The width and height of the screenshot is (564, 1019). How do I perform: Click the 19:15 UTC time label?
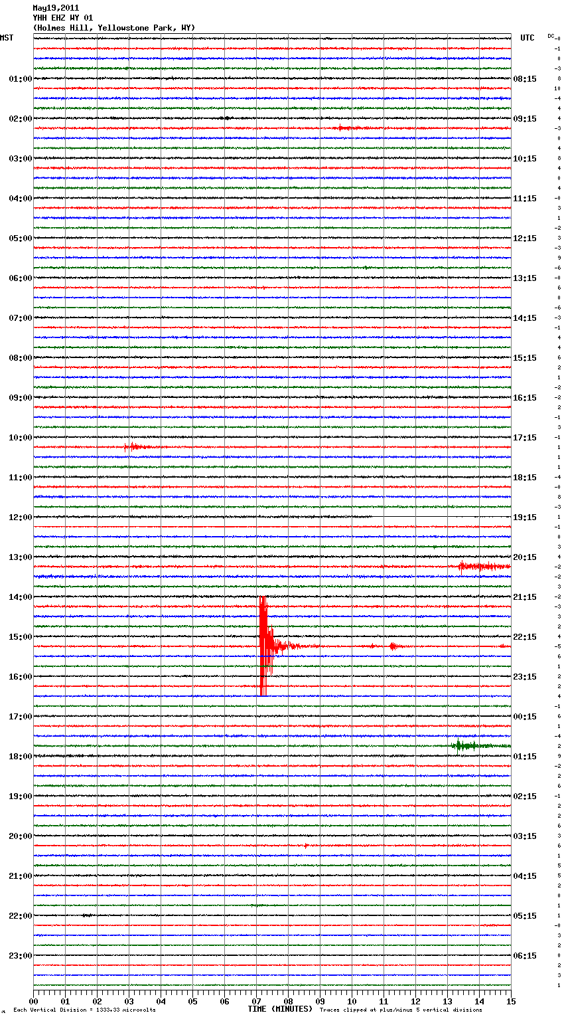click(525, 517)
